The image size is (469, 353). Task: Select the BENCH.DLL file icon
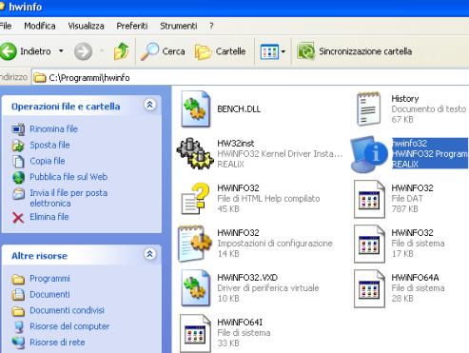coord(195,109)
